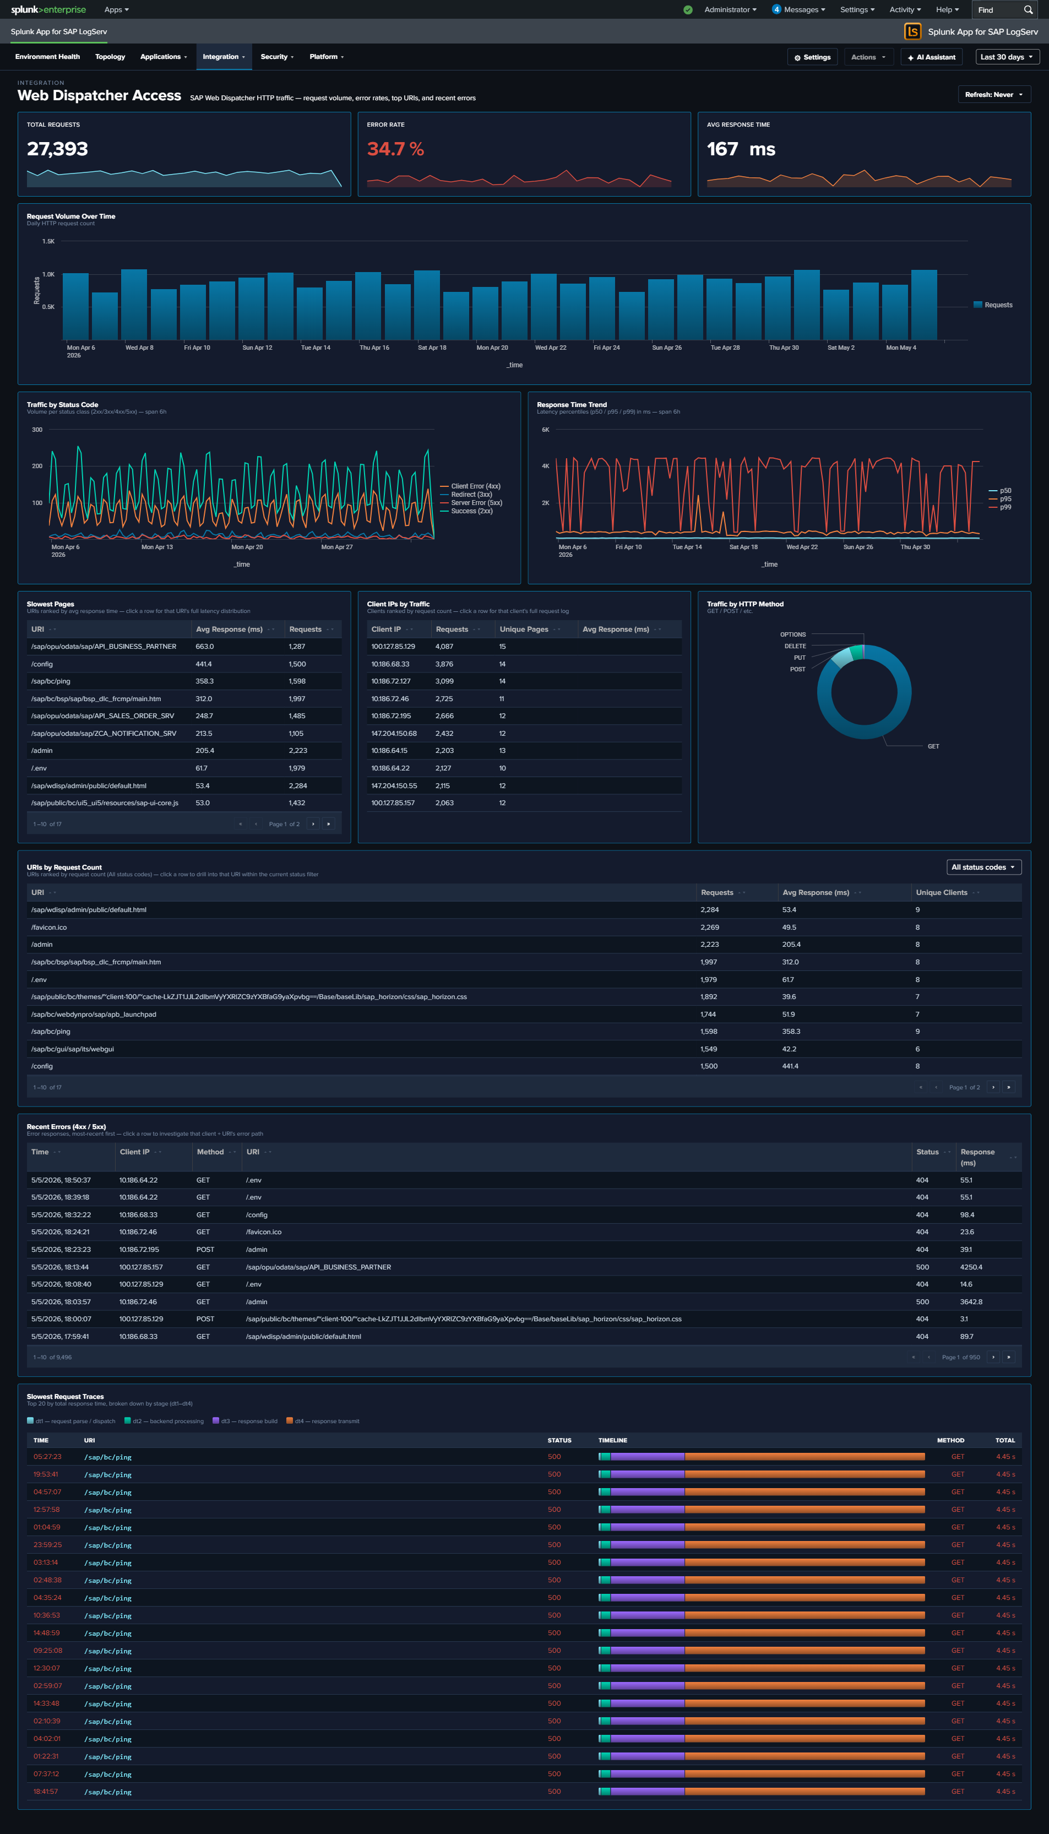Open /sap/opu/odata/sap/API_BUSINESS_PARTNER row in Slowest Pages
The height and width of the screenshot is (1834, 1049).
coord(184,646)
